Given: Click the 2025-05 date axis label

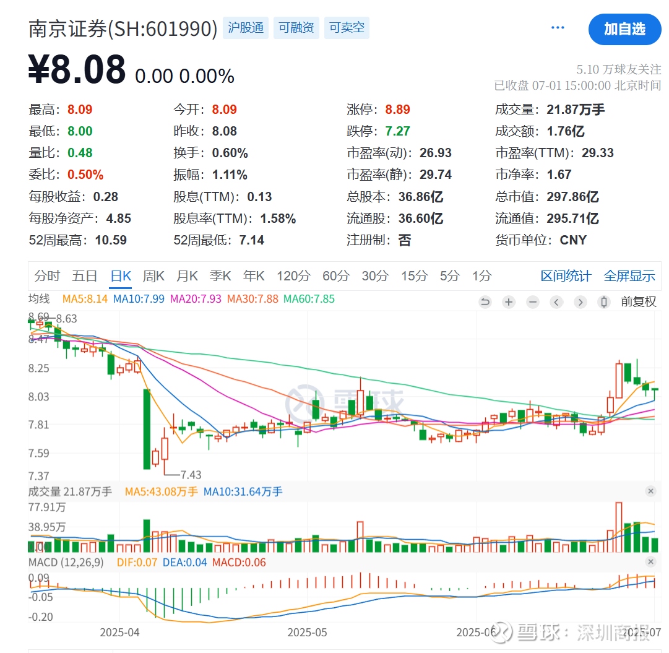Looking at the screenshot, I should (x=307, y=632).
